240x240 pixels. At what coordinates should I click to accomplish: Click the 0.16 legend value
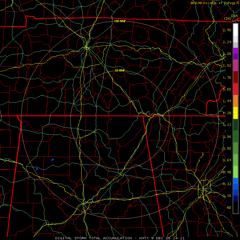click(x=227, y=196)
